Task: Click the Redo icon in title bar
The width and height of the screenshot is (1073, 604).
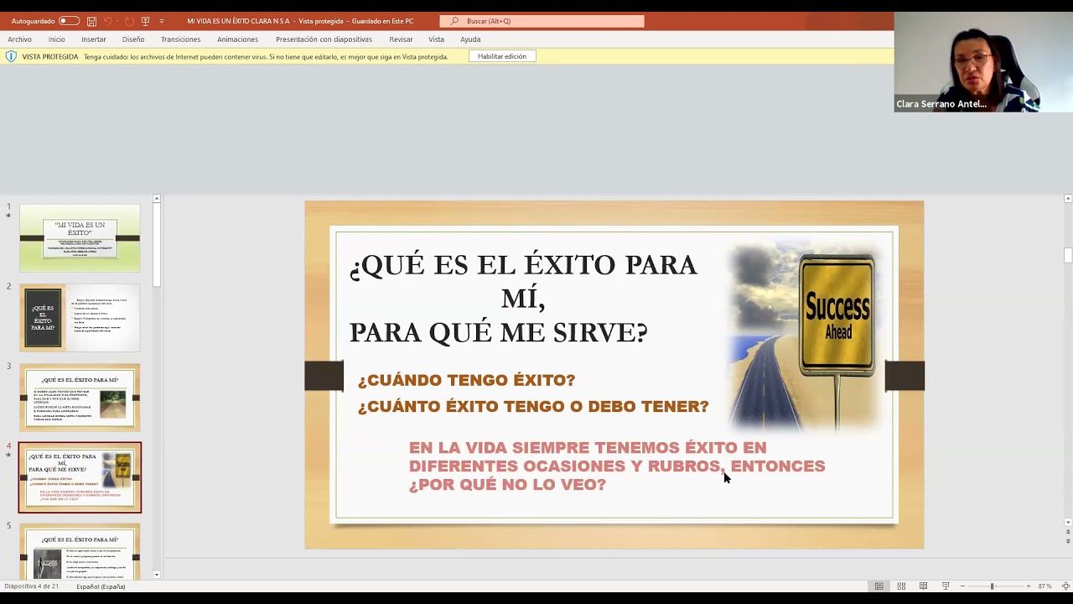Action: pos(129,21)
